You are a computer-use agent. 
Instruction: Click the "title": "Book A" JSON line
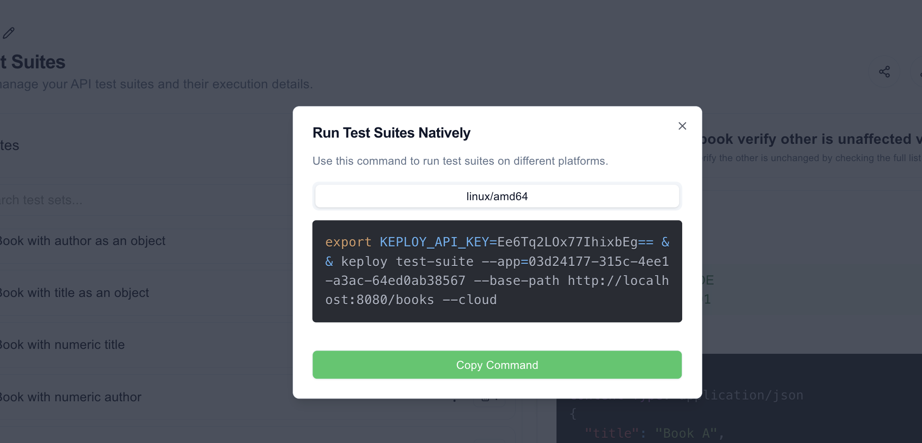tap(653, 433)
